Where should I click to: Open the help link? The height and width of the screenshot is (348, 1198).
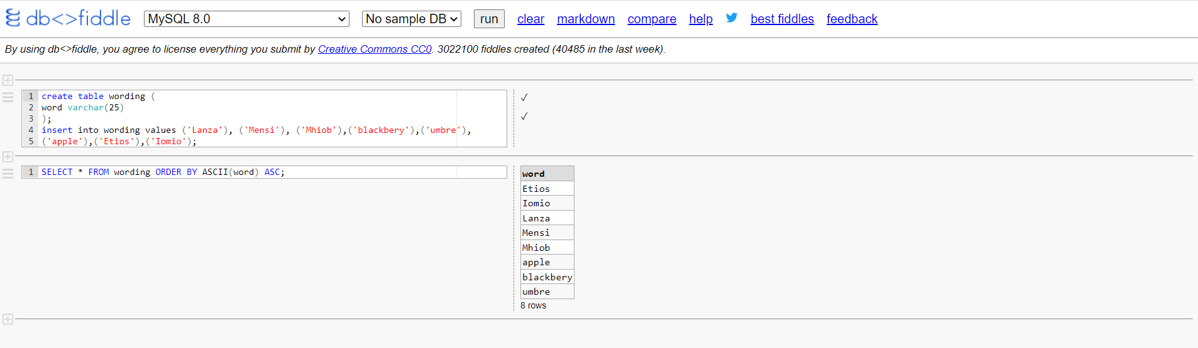(x=701, y=19)
